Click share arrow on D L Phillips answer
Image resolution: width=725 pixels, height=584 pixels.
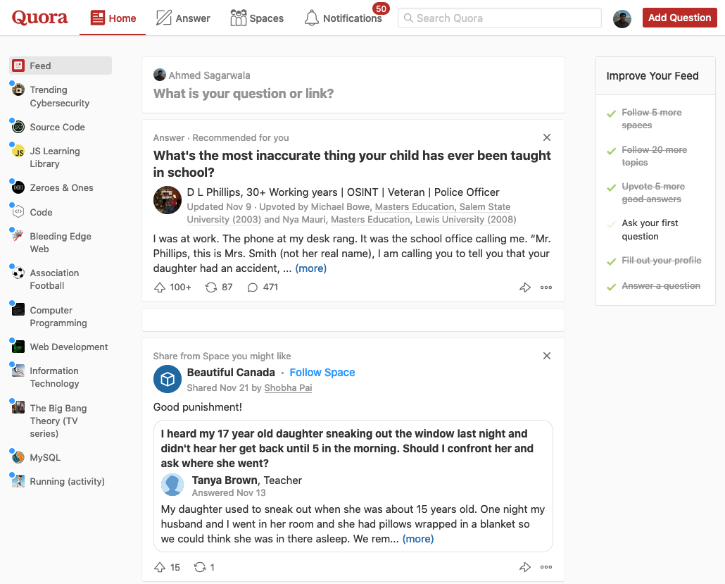525,287
